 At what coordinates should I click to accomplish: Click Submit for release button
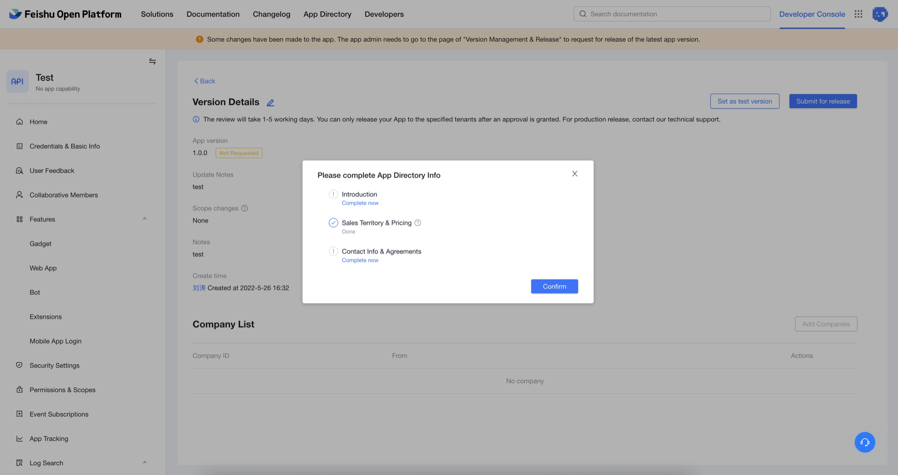tap(823, 101)
